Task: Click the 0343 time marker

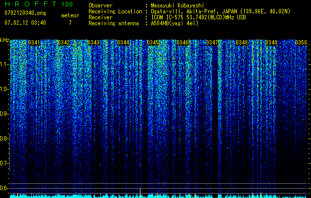Action: 93,43
